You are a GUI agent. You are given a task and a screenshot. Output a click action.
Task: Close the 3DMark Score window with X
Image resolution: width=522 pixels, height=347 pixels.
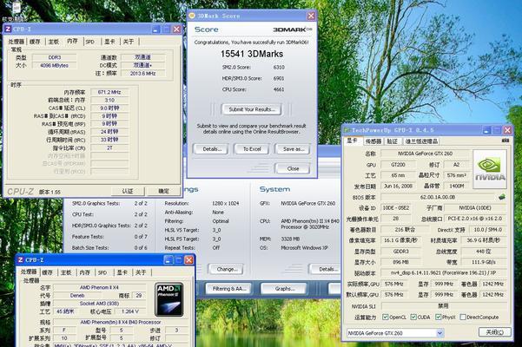pyautogui.click(x=311, y=16)
